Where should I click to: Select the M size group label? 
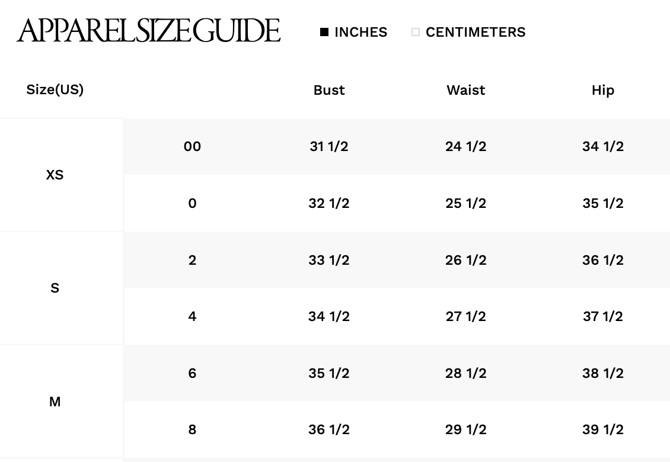pyautogui.click(x=55, y=402)
